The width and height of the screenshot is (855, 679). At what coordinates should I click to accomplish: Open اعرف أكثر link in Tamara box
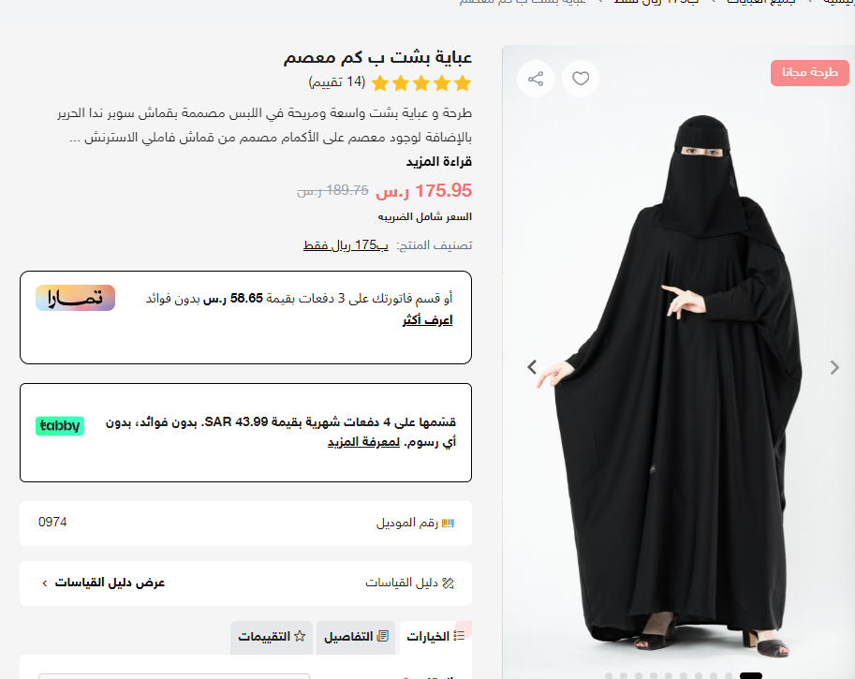tap(427, 319)
